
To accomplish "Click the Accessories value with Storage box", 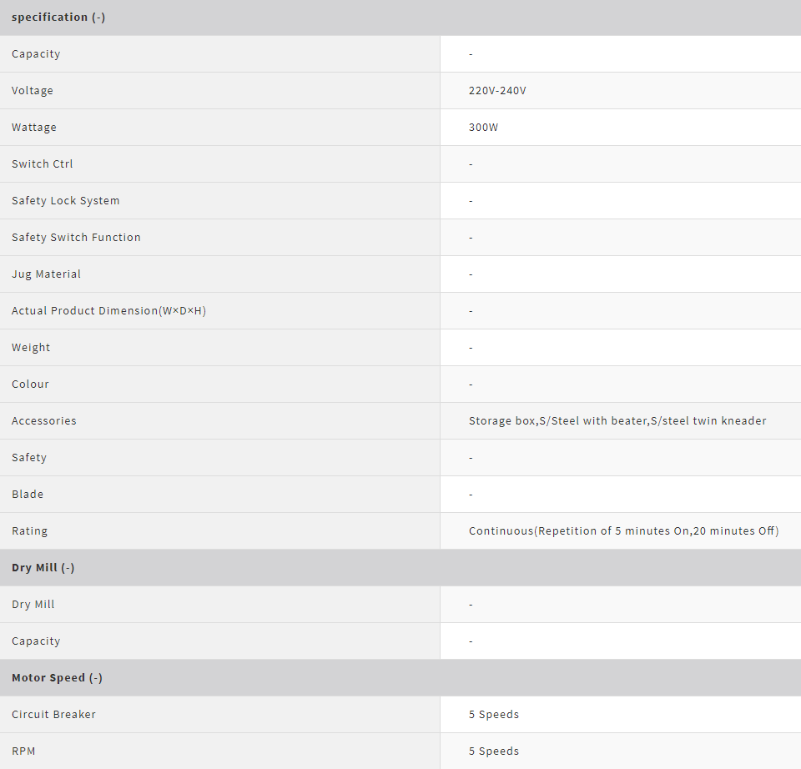I will (x=617, y=420).
